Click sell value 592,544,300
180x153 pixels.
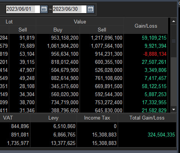pyautogui.click(x=108, y=94)
